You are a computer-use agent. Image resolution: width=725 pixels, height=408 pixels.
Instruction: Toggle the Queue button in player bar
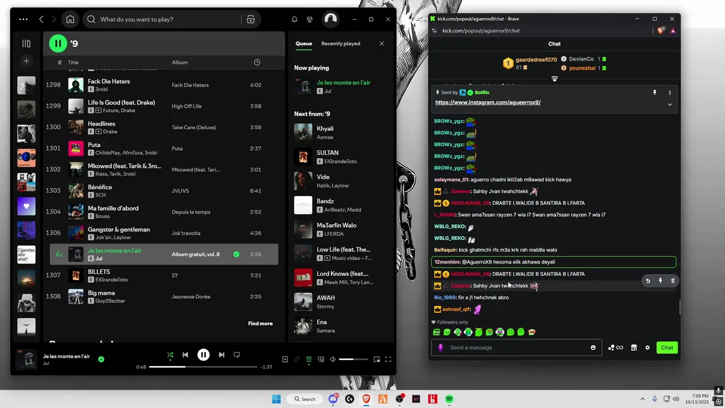(309, 359)
